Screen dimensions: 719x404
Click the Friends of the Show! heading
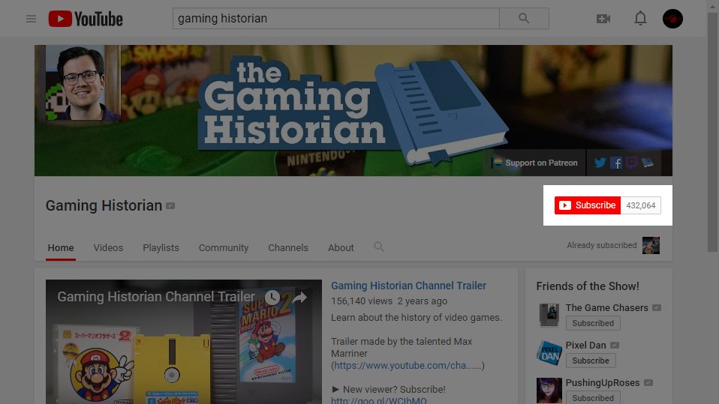tap(588, 286)
